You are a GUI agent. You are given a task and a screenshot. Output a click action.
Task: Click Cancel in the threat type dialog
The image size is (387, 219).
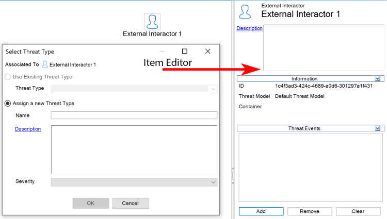click(x=131, y=203)
